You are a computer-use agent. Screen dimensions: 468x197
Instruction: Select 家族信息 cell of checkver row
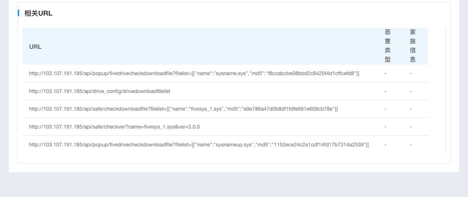point(411,127)
